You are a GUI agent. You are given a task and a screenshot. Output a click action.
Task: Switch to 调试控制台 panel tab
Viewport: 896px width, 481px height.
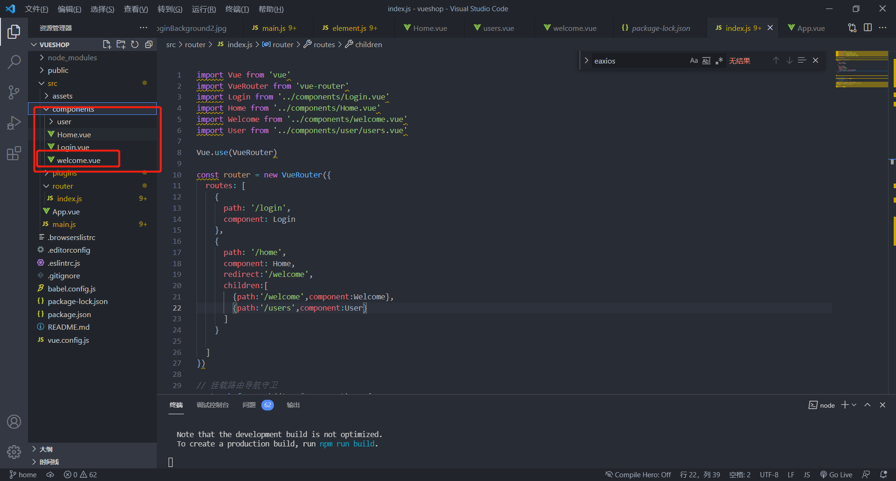(212, 405)
